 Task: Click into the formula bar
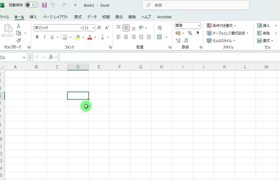point(169,57)
